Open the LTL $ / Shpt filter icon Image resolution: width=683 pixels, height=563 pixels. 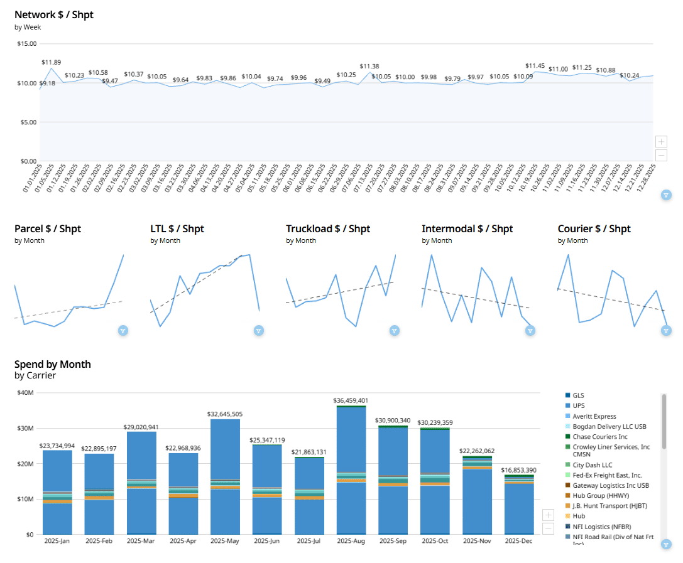pos(259,330)
